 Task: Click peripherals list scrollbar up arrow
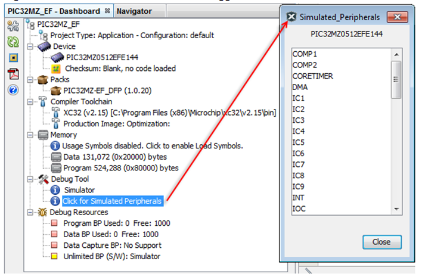[x=396, y=55]
